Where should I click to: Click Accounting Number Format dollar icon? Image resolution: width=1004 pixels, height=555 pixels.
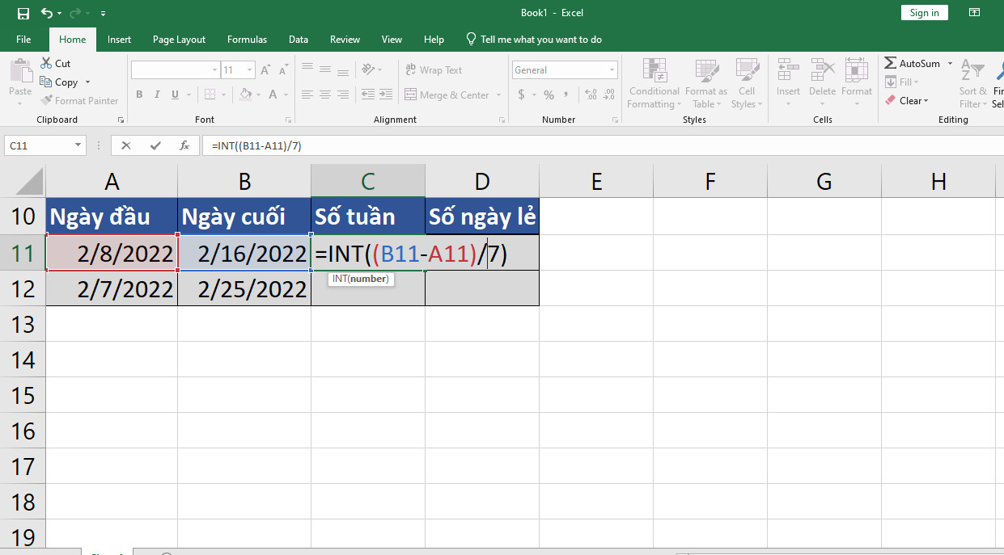[x=521, y=95]
